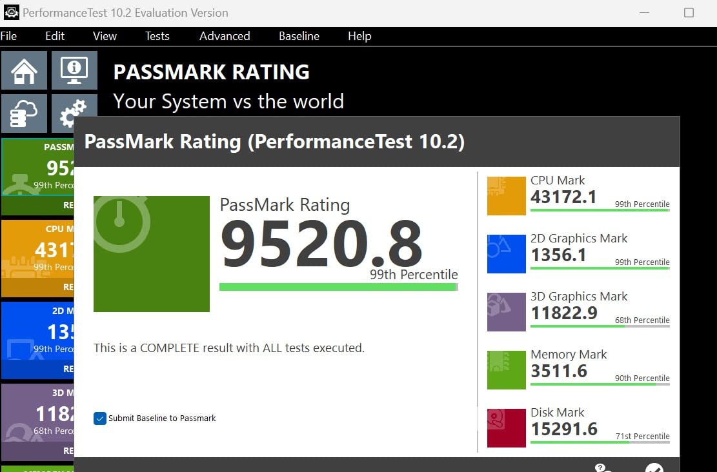Click the green stopwatch PassMark Rating icon
The height and width of the screenshot is (472, 717).
pos(152,254)
